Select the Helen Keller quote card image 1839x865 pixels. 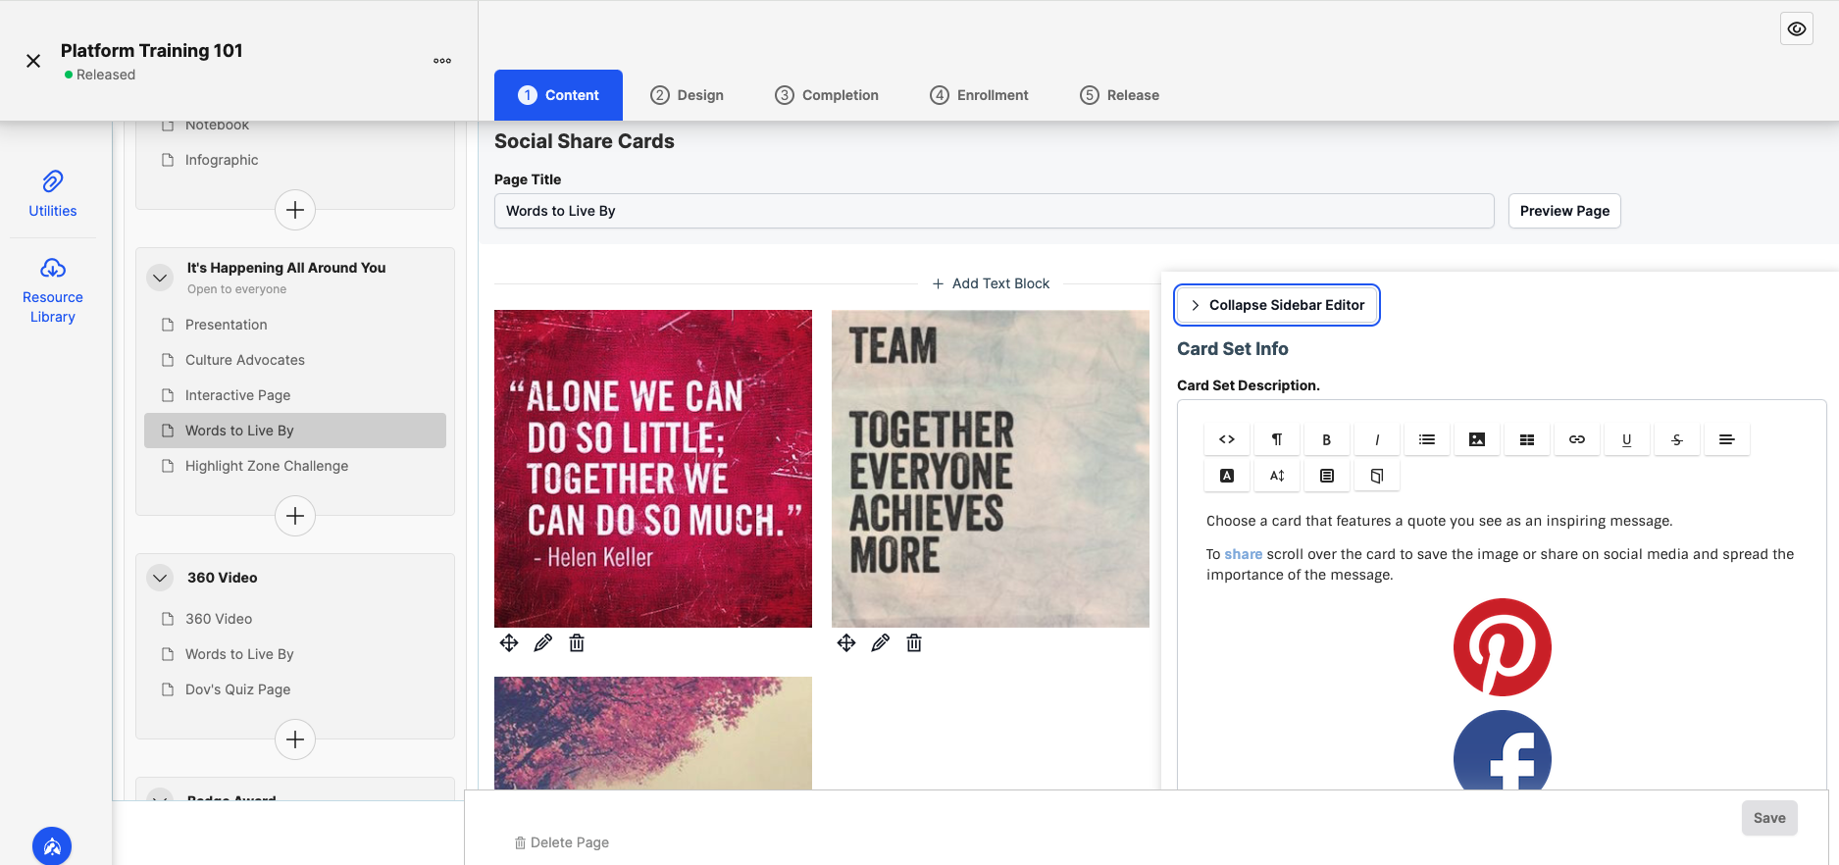click(x=653, y=469)
